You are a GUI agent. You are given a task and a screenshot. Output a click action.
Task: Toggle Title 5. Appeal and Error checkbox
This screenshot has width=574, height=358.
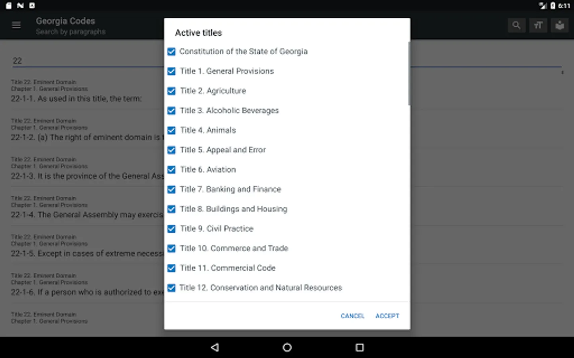pos(171,150)
